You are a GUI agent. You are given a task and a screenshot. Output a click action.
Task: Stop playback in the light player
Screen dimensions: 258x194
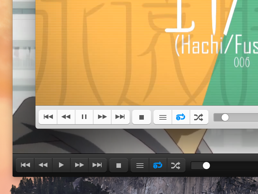tap(142, 117)
